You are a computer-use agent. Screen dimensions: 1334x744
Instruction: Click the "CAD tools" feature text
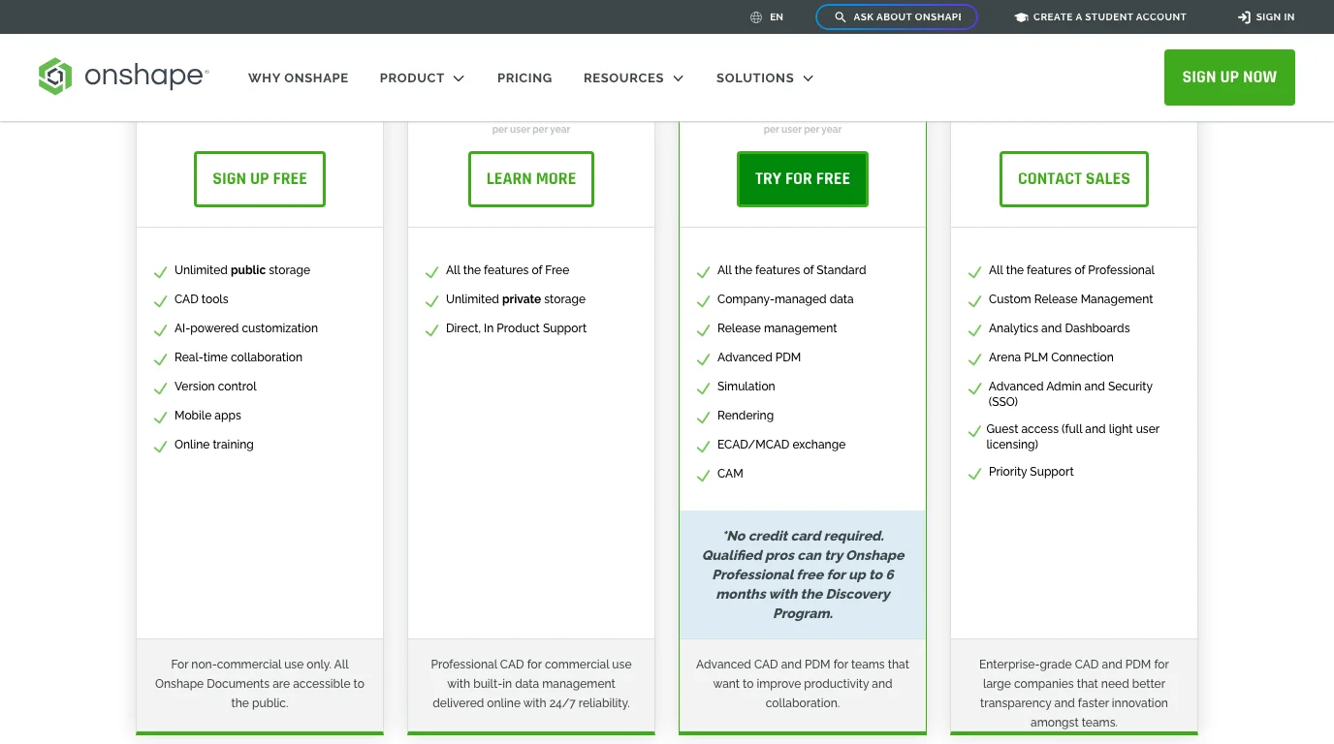point(202,299)
